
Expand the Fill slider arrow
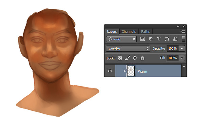coord(182,58)
